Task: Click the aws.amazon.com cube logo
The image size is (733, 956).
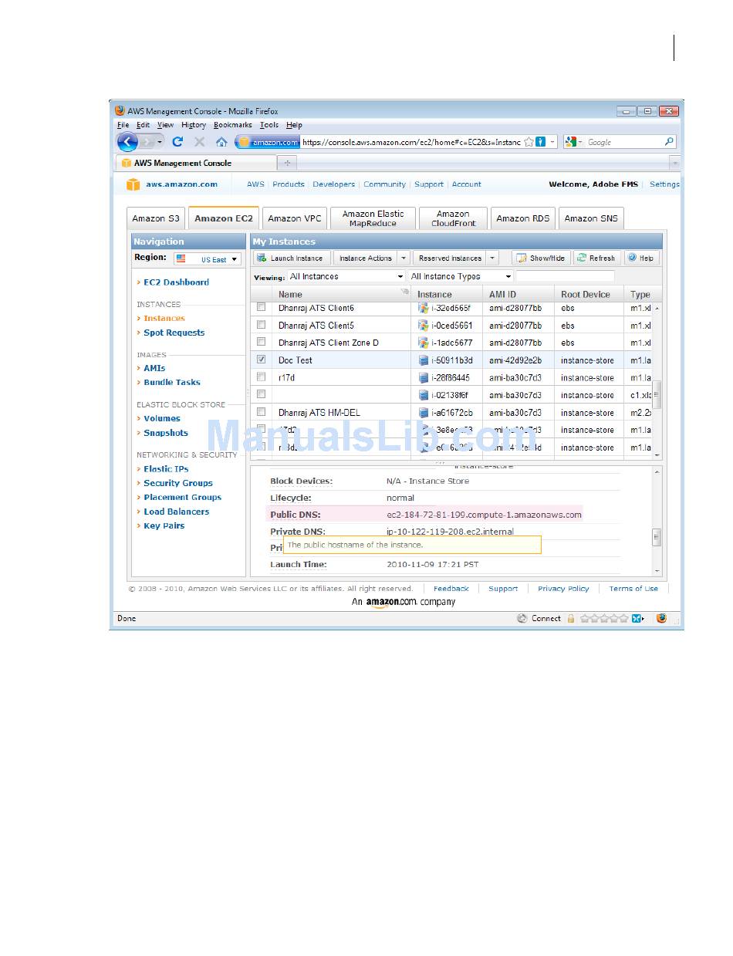Action: point(133,184)
